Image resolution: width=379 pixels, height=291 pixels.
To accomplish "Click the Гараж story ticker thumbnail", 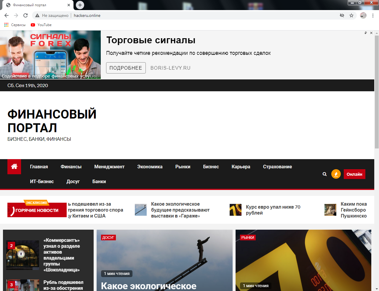I will point(141,210).
